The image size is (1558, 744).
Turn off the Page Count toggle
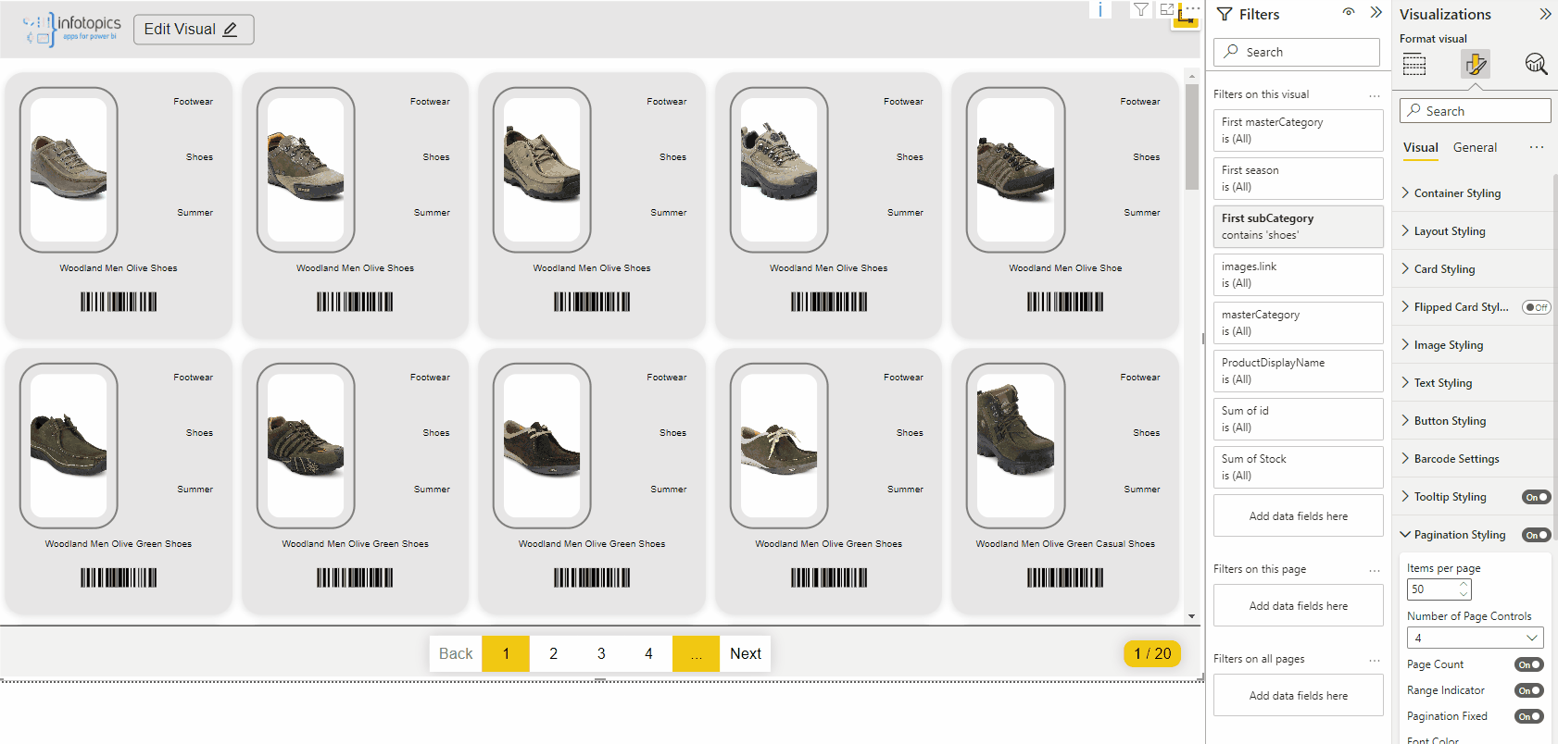[1528, 664]
